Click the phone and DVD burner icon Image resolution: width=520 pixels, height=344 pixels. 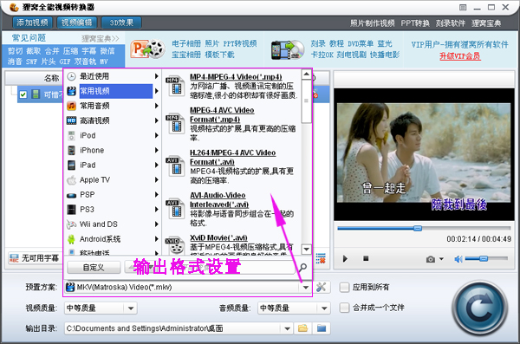[288, 49]
